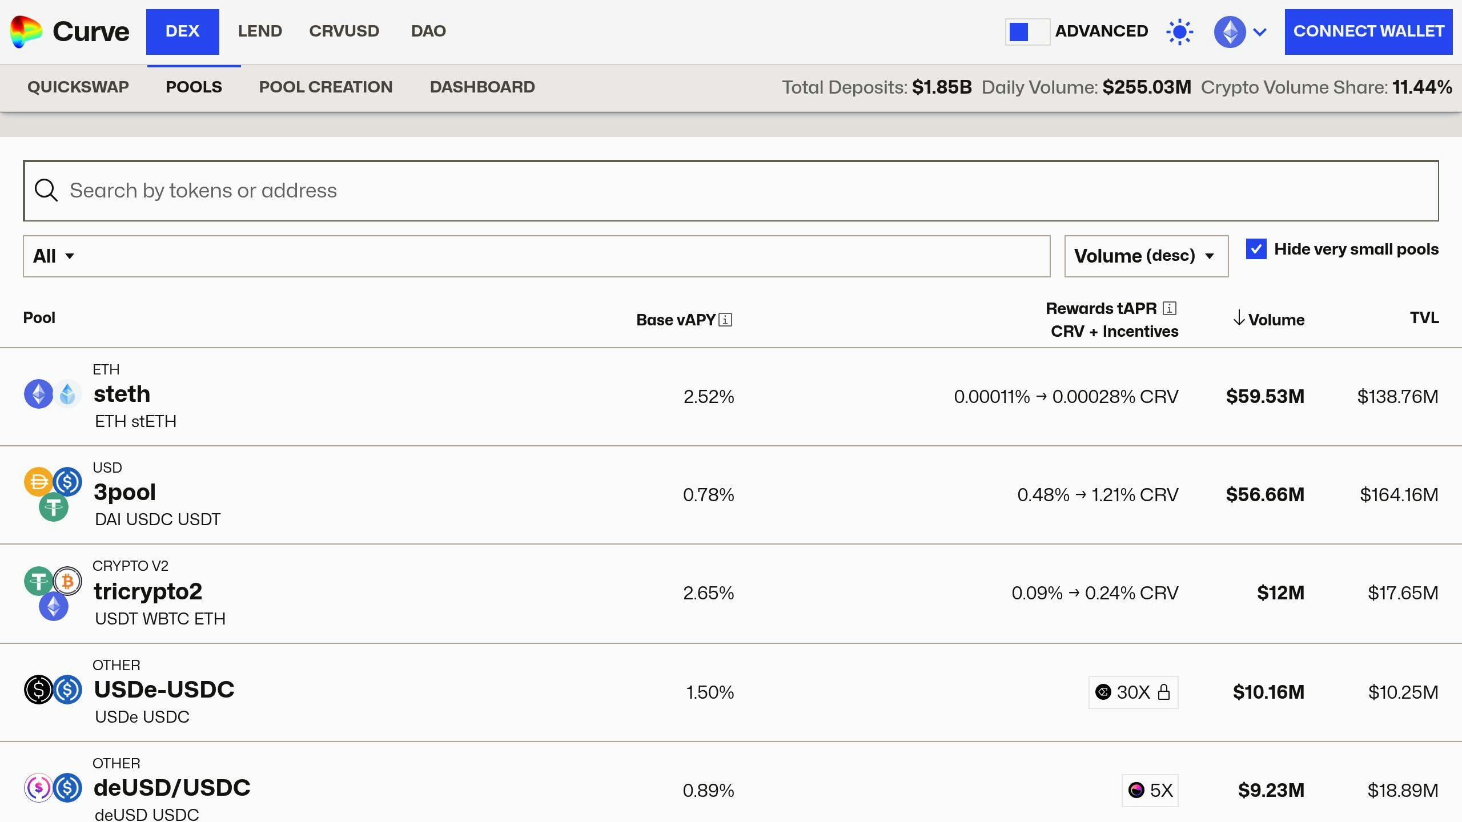The image size is (1462, 822).
Task: Click the Curve rainbow logo
Action: [x=26, y=31]
